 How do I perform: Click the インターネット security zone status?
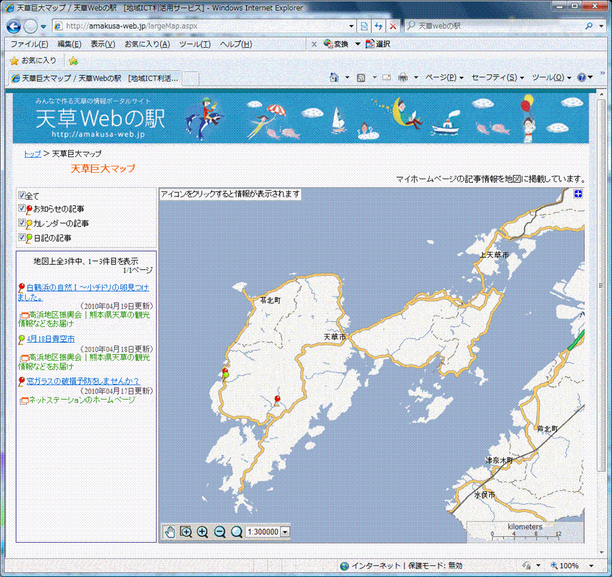[401, 565]
